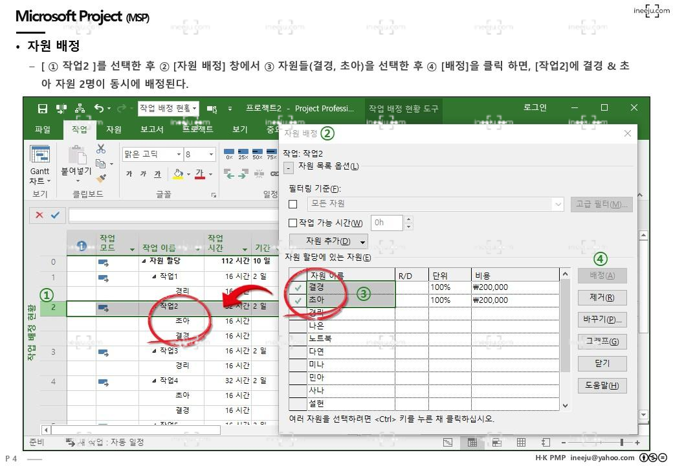Click the copy icon in 클립보드 group
Viewport: 673px width, 466px height.
(100, 164)
